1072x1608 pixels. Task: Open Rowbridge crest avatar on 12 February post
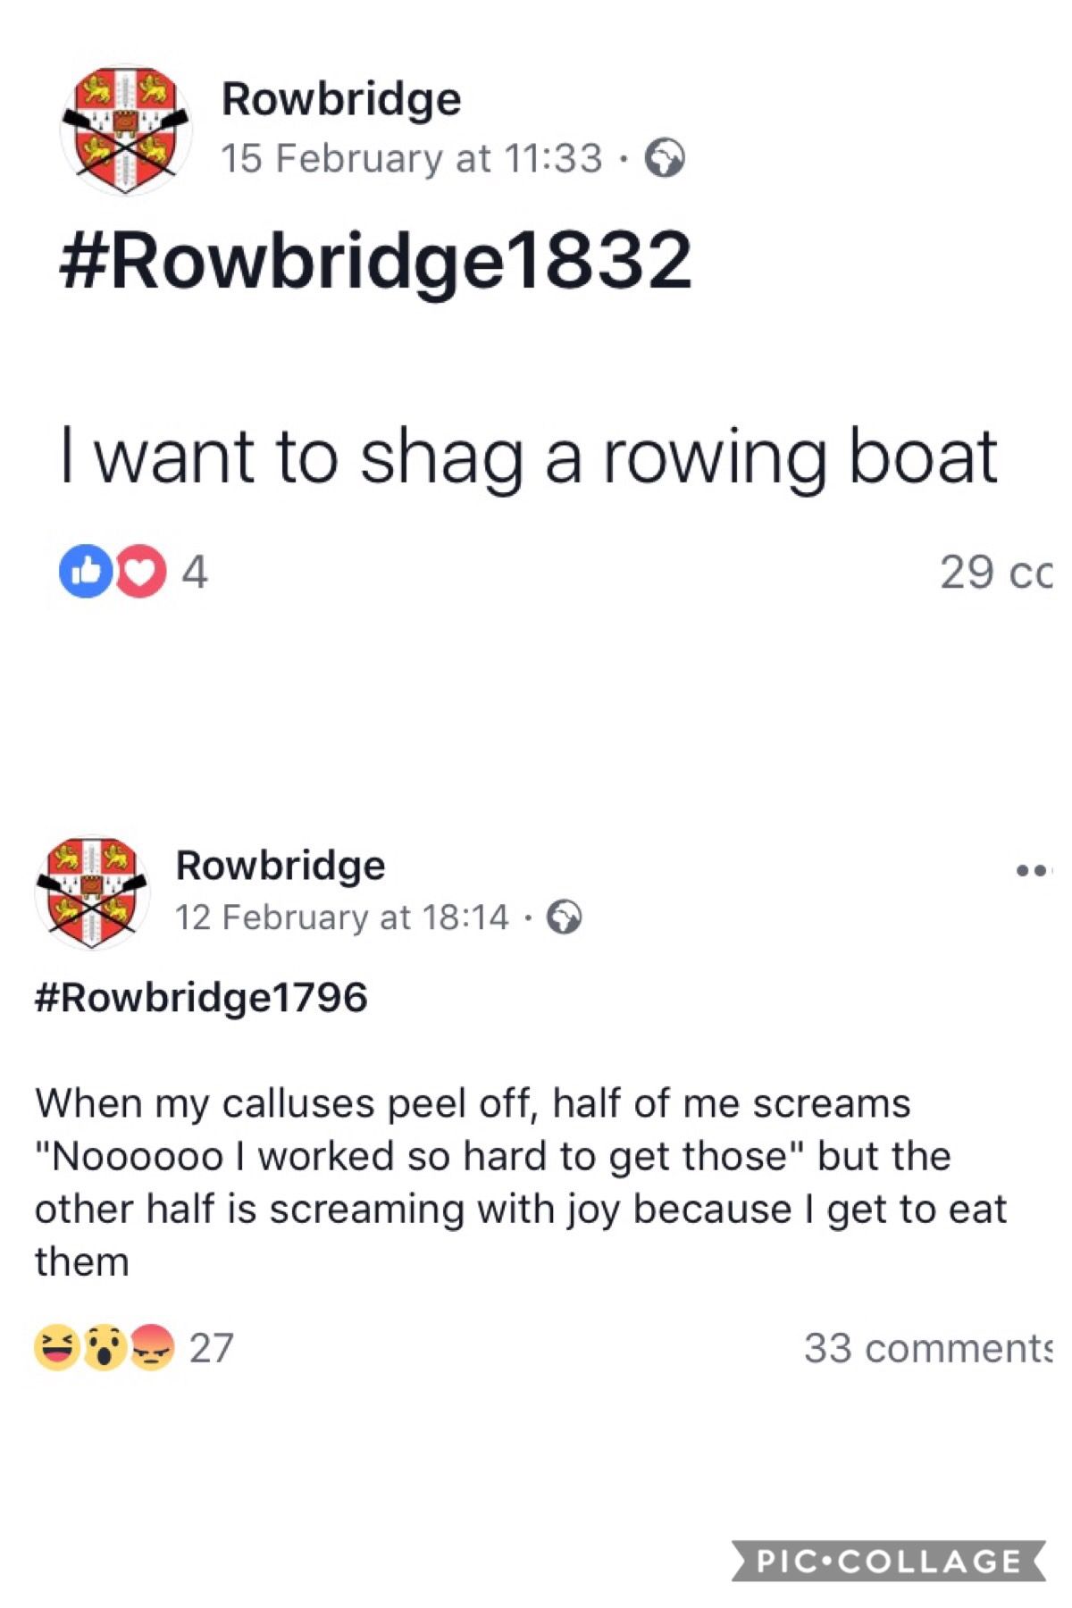coord(92,892)
